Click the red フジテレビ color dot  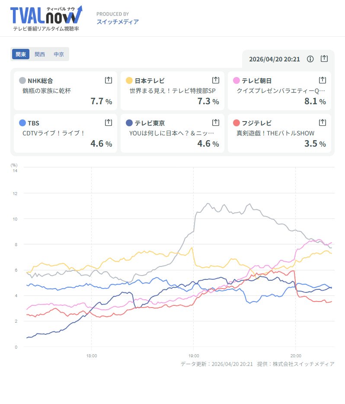coord(236,123)
